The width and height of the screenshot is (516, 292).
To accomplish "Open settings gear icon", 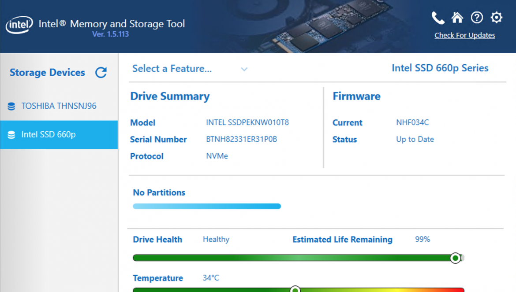I will 497,17.
